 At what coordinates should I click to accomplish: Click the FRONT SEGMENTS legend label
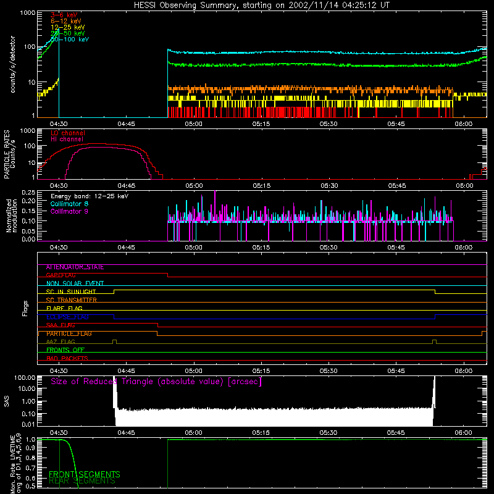(x=85, y=474)
